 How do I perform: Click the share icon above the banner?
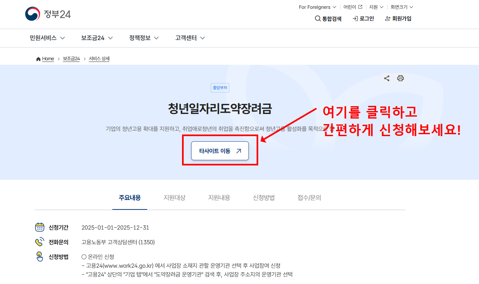(387, 78)
